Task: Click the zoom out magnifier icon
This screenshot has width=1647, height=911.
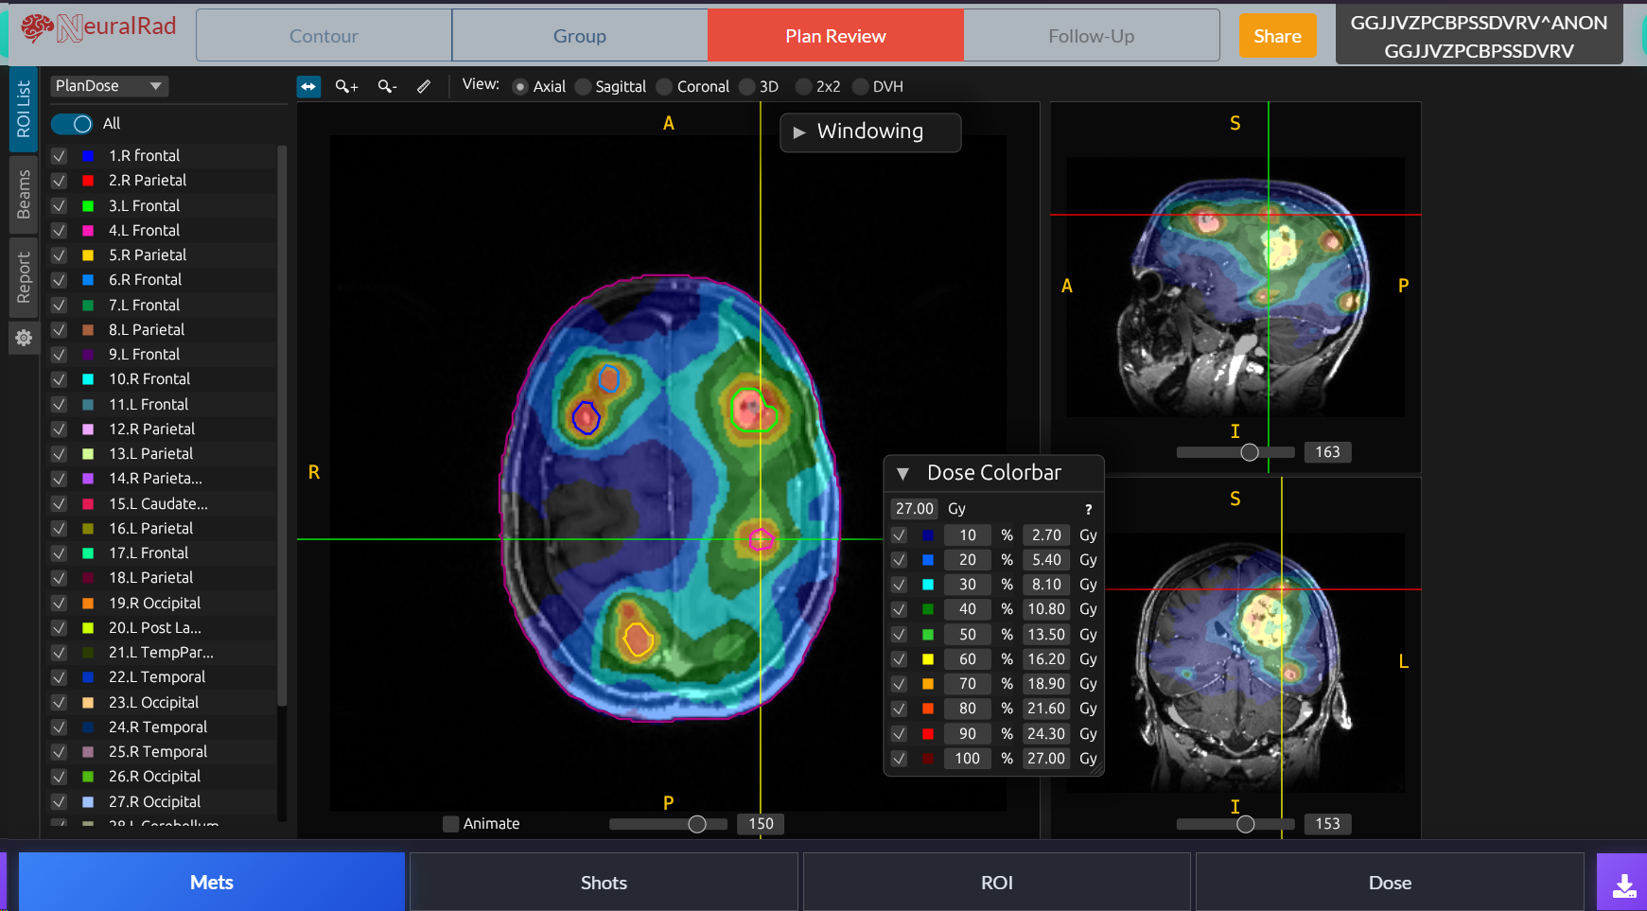Action: 386,86
